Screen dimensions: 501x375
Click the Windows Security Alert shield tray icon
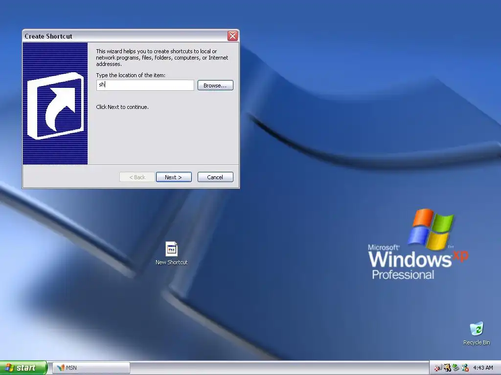click(x=438, y=368)
